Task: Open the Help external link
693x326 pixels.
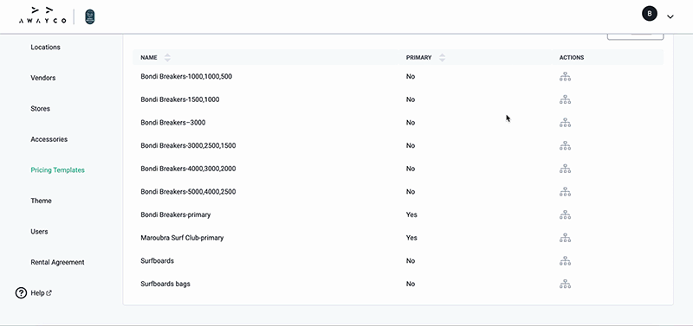Action: pyautogui.click(x=41, y=293)
